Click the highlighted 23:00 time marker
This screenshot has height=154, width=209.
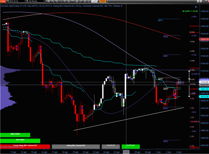click(x=126, y=152)
